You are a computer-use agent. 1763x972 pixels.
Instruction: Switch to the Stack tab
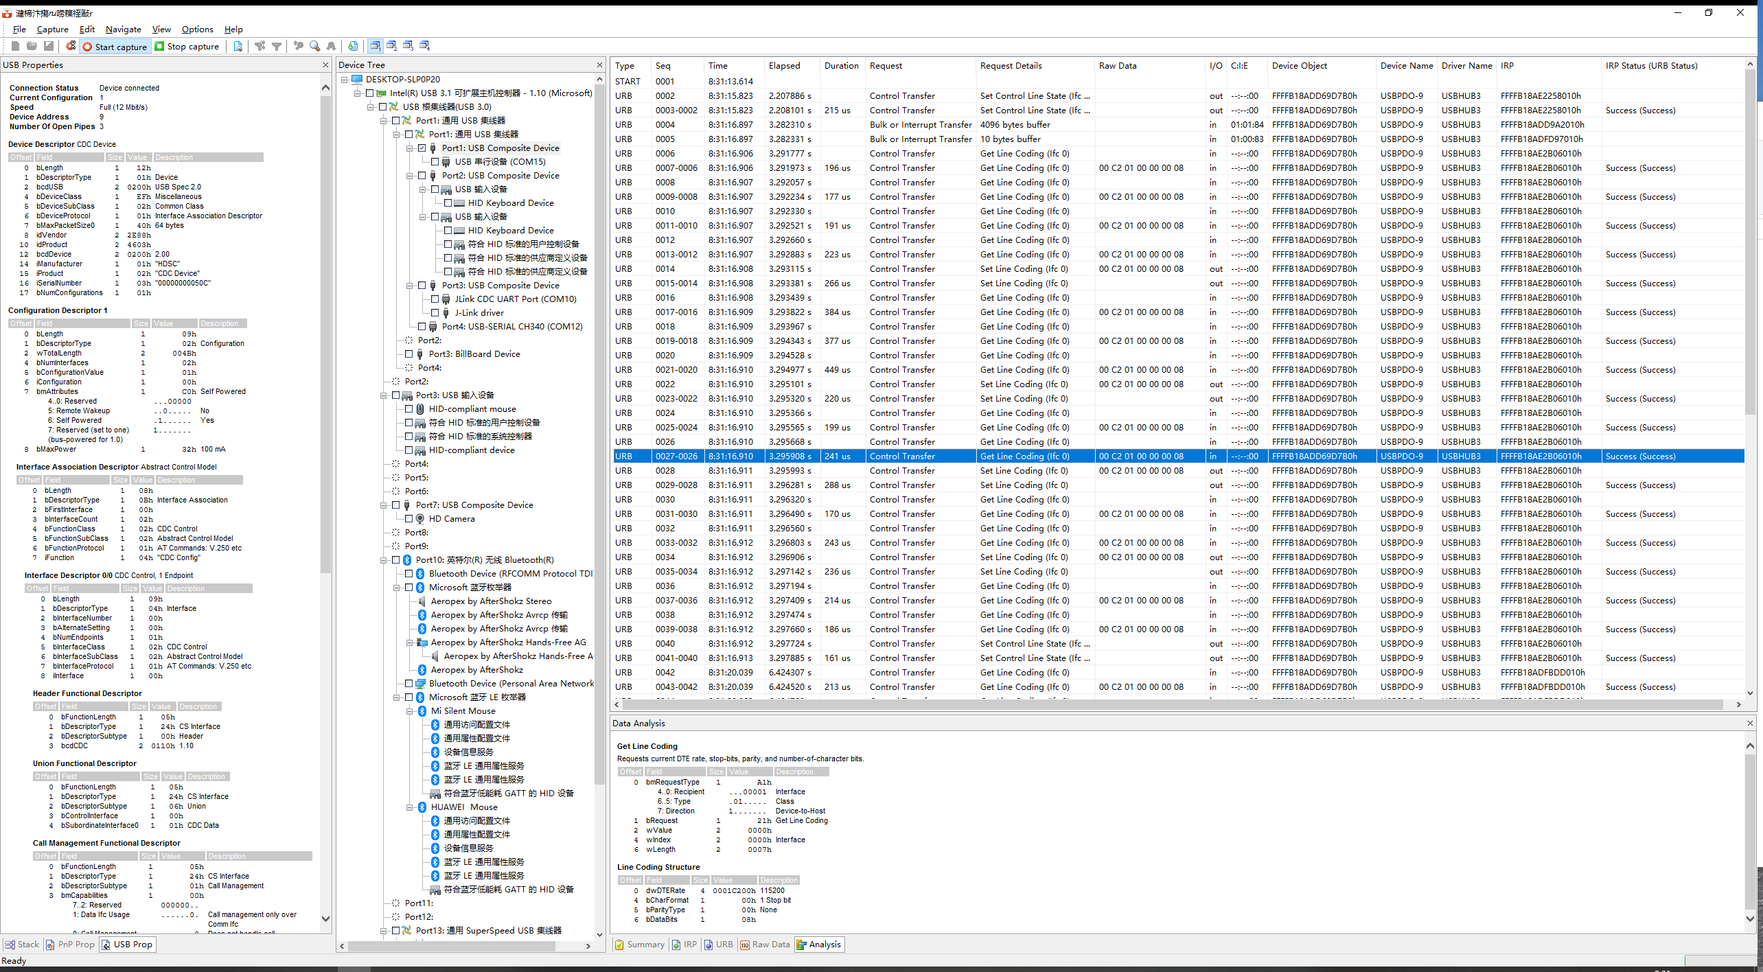pos(22,944)
